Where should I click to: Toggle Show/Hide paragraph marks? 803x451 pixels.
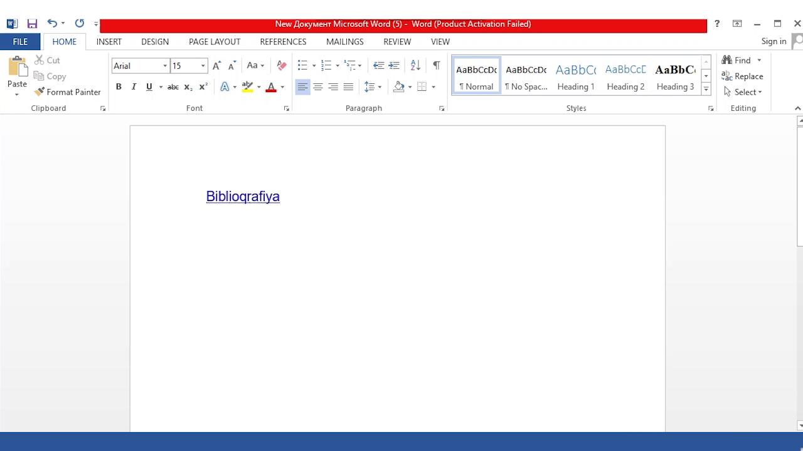pyautogui.click(x=436, y=66)
